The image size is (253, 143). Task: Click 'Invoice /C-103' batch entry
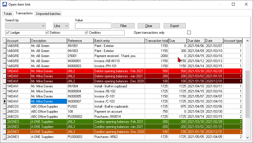[x=119, y=101]
